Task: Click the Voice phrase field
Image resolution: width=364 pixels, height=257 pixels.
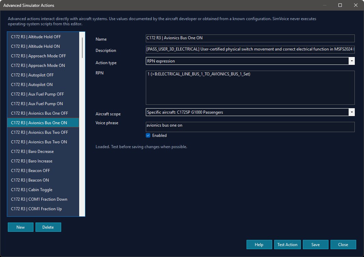Action: (250, 127)
